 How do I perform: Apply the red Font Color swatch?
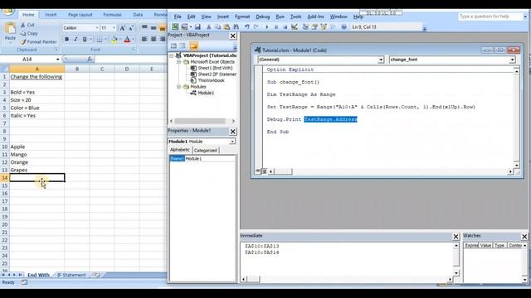127,40
